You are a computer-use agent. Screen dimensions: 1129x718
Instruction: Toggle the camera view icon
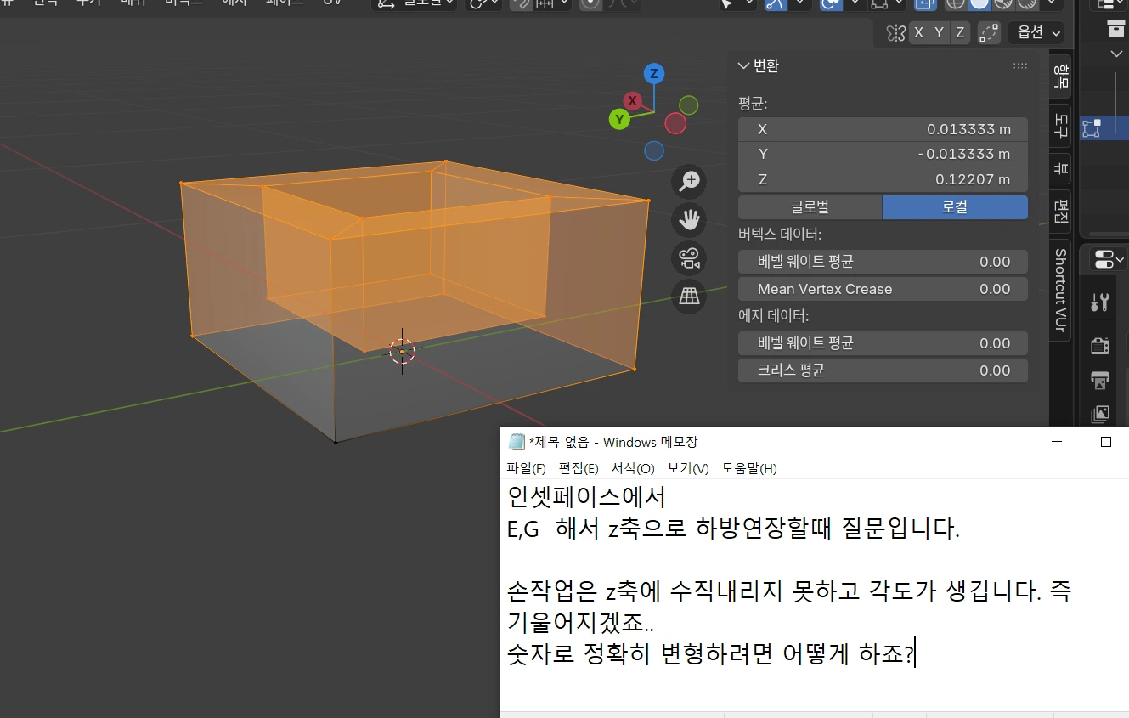(x=689, y=259)
